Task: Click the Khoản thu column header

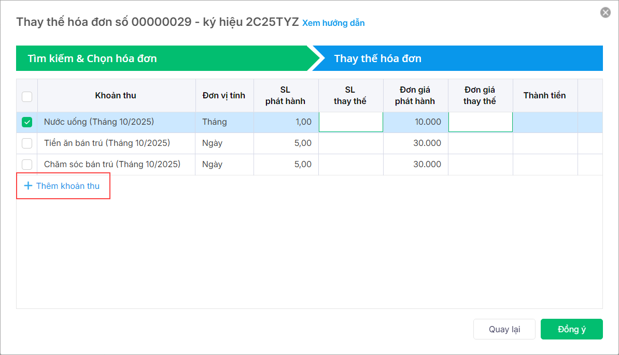Action: 116,96
